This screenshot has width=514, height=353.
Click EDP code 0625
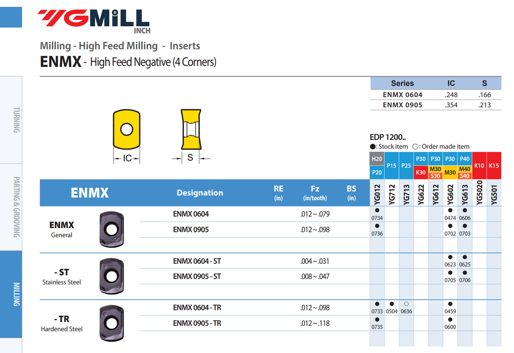click(465, 265)
